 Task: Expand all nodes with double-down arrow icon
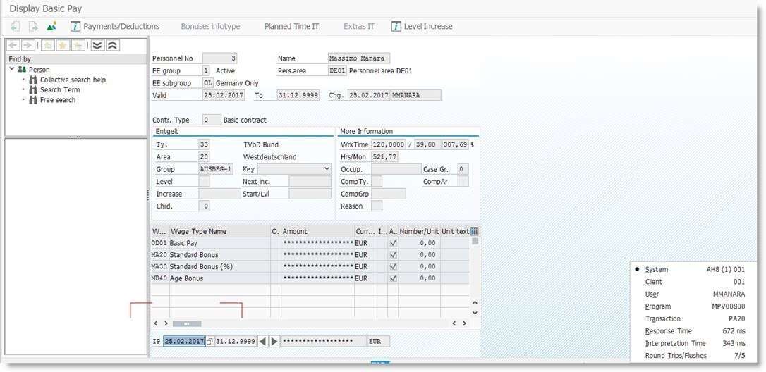tap(97, 45)
